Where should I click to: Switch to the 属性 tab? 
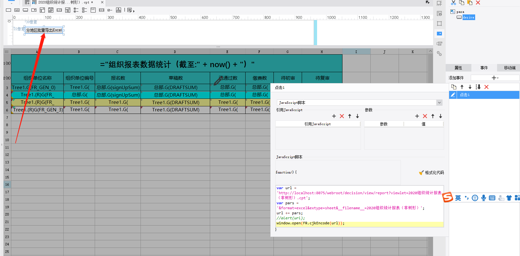click(458, 68)
